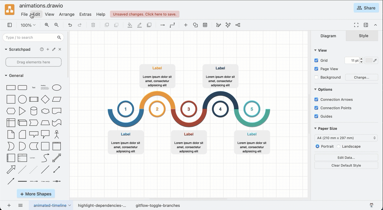Image resolution: width=383 pixels, height=210 pixels.
Task: Select the ellipse shape in General
Action: tap(57, 88)
